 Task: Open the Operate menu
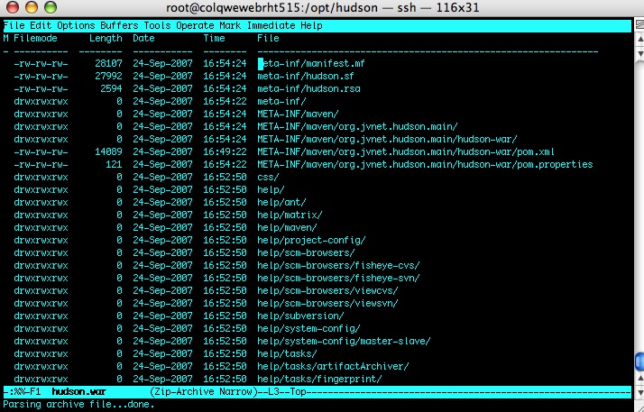click(195, 25)
